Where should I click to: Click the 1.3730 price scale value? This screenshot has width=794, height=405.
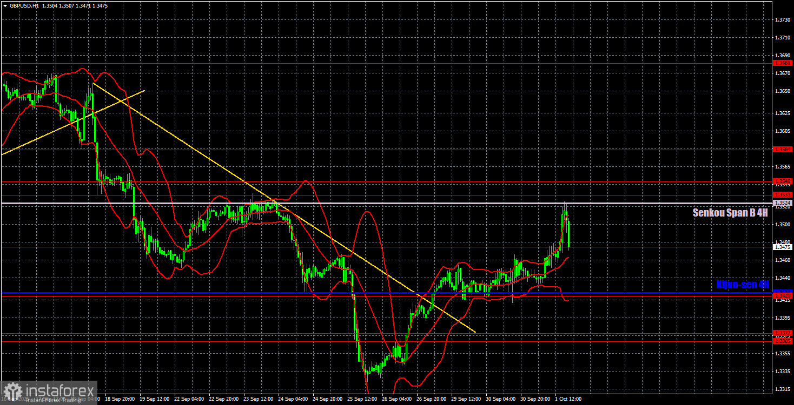pos(783,19)
